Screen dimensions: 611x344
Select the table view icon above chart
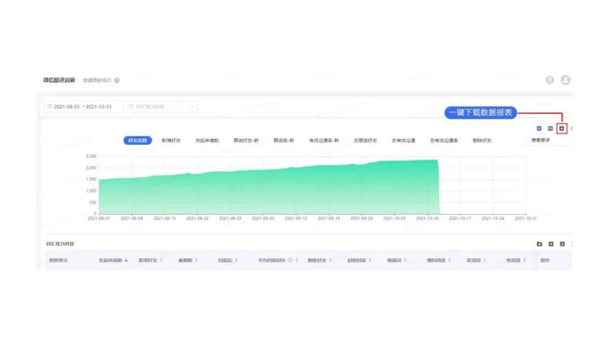[x=550, y=128]
